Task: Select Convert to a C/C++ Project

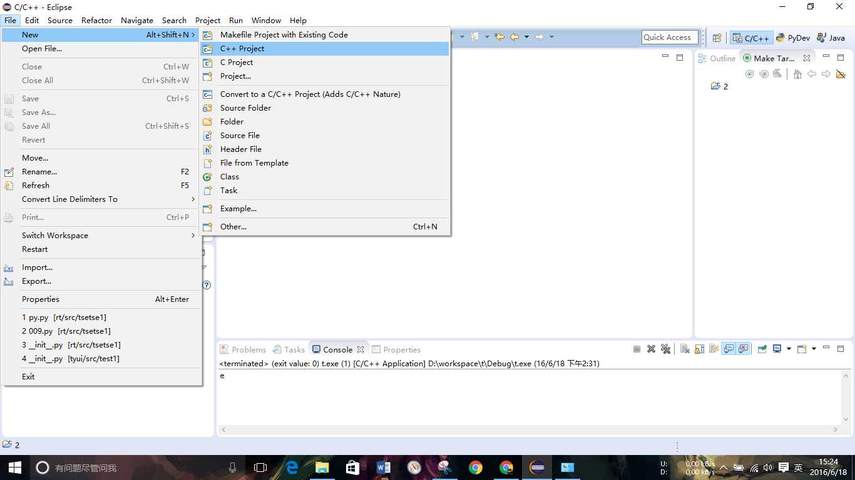Action: click(325, 94)
